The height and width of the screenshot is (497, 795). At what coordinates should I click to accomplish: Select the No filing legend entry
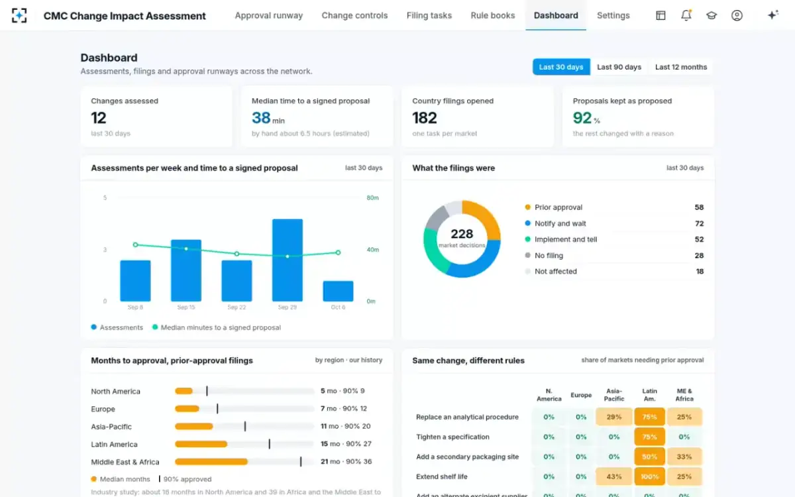coord(614,255)
